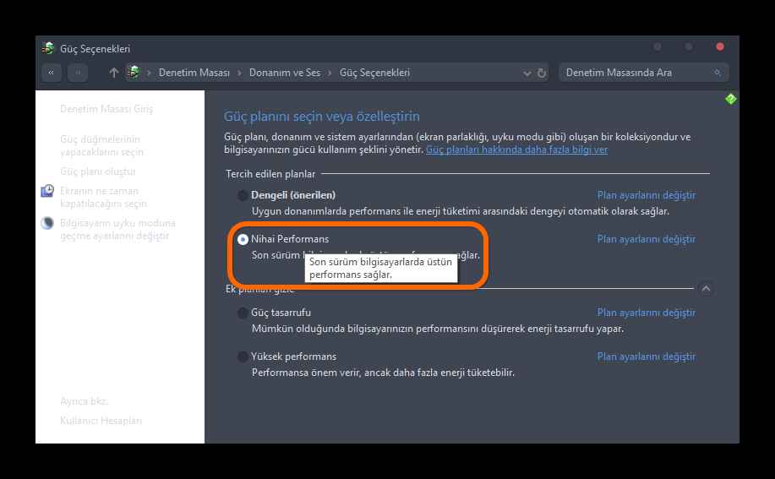
Task: Change plan settings for Yüksek performans
Action: click(646, 357)
